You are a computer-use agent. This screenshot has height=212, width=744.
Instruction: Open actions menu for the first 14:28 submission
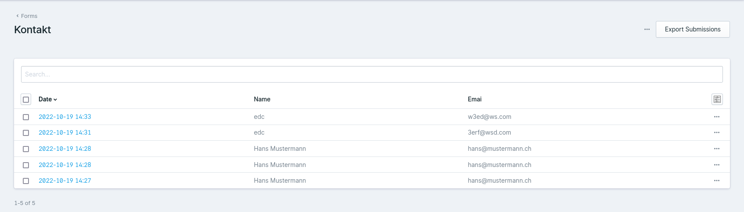pyautogui.click(x=716, y=149)
